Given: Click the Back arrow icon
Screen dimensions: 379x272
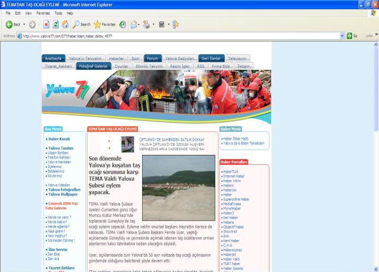Looking at the screenshot, I should point(9,24).
